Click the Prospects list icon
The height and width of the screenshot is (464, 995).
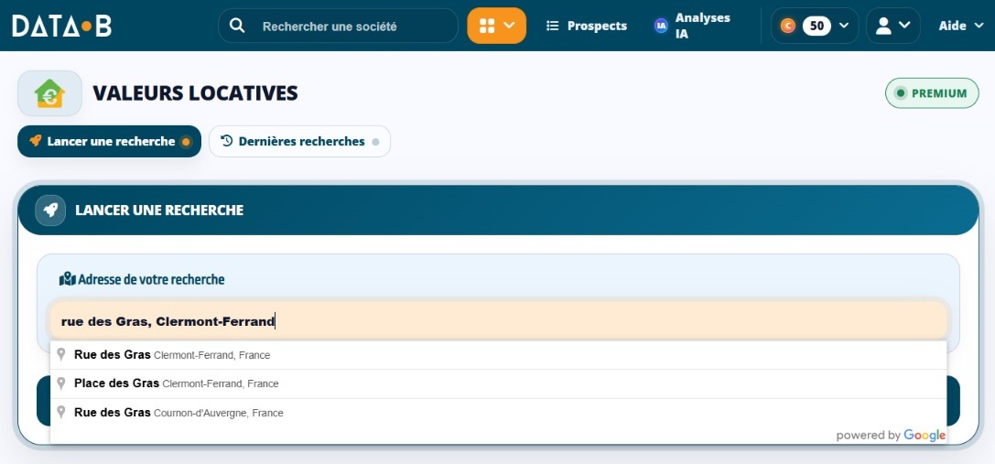(553, 26)
